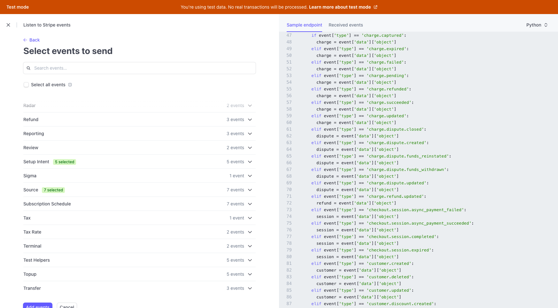Click the 'customer.discount.created' code line
Screen dimensions: 558x308
pyautogui.click(x=374, y=304)
